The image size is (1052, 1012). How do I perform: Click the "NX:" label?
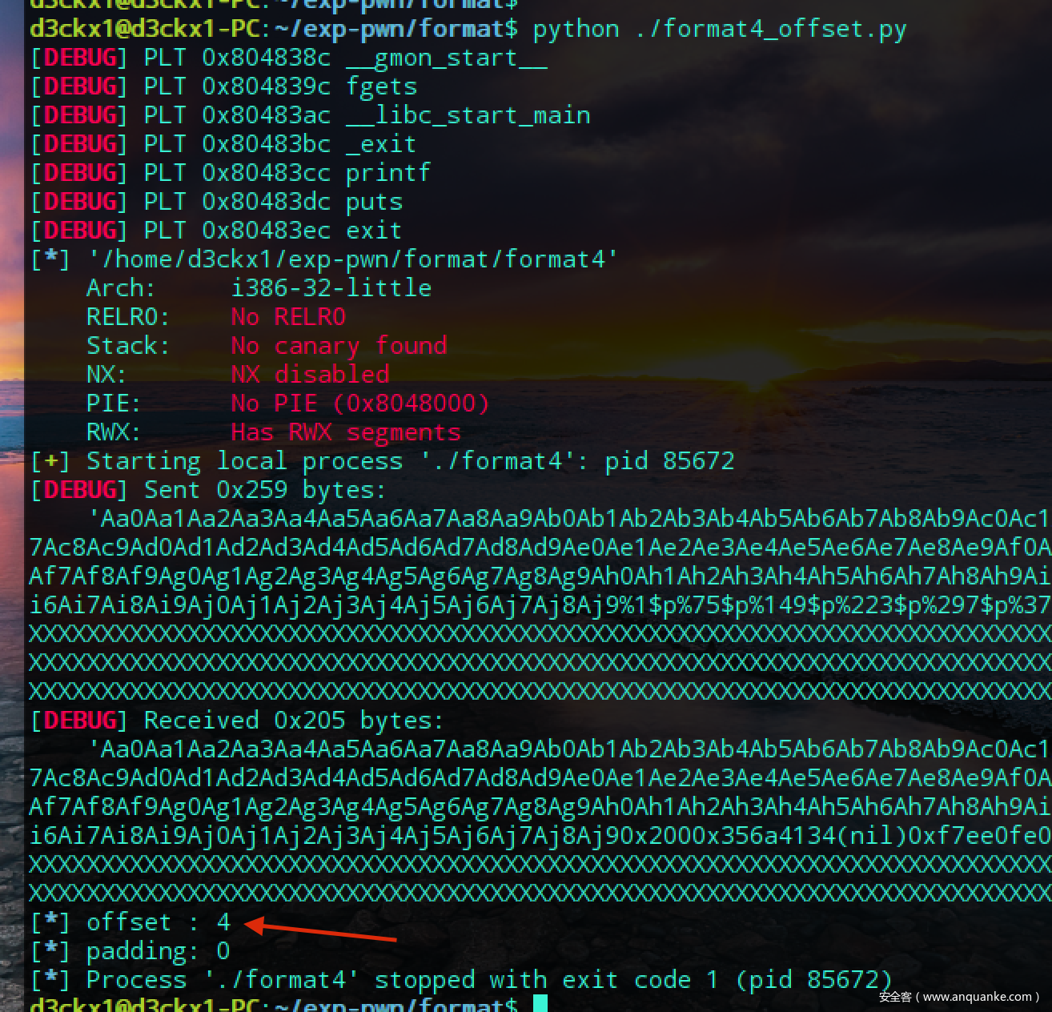pos(106,375)
